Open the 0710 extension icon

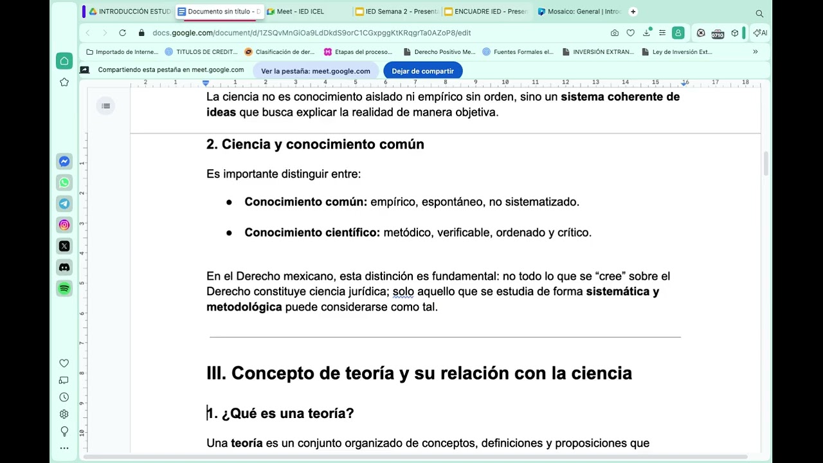718,33
